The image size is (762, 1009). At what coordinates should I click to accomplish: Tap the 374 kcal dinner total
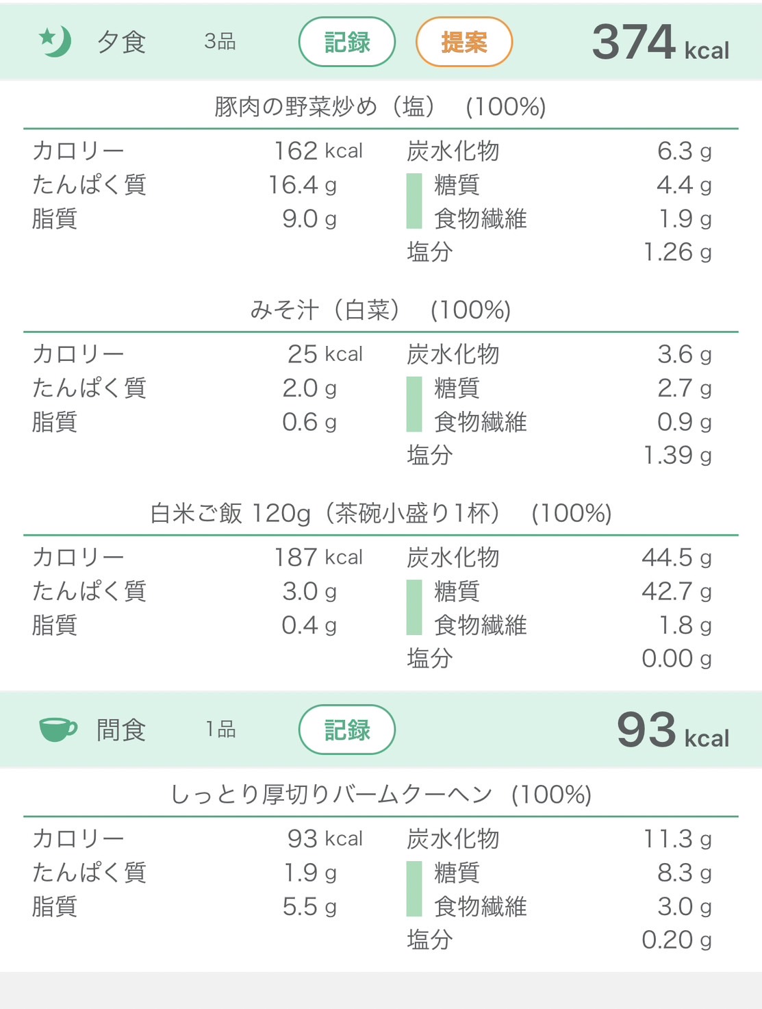pos(661,42)
